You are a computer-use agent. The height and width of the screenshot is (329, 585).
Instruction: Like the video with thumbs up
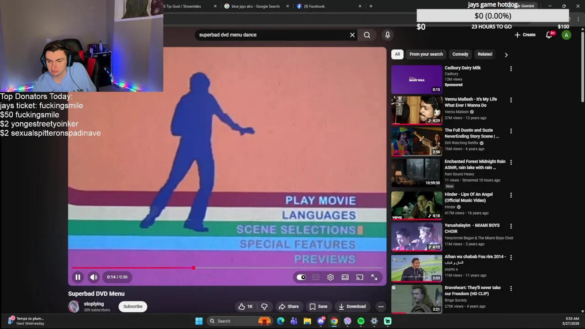(x=245, y=307)
